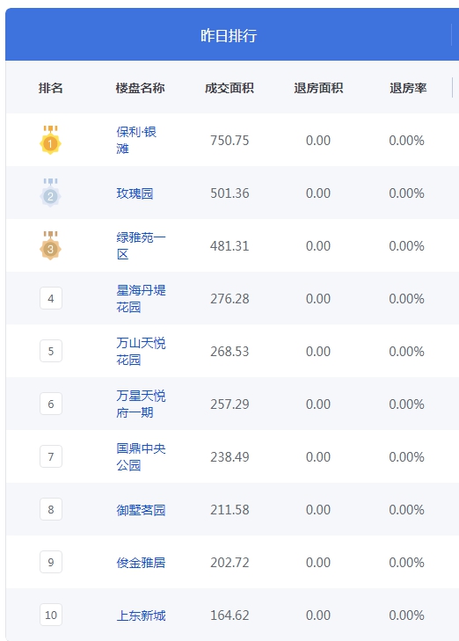Image resolution: width=459 pixels, height=641 pixels.
Task: Select the rank 4 number badge
Action: coord(51,298)
